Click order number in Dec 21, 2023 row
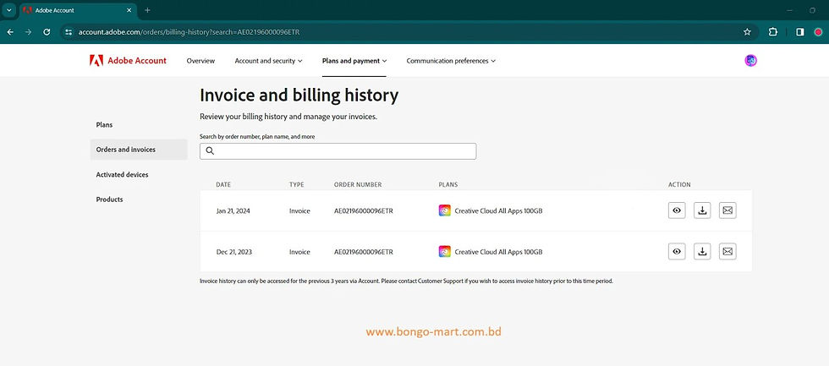The image size is (829, 366). point(364,252)
